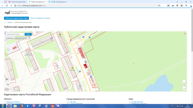The width and height of the screenshot is (193, 108).
Task: Select 'Расчет земельного налога' menu item
Action: 40,18
